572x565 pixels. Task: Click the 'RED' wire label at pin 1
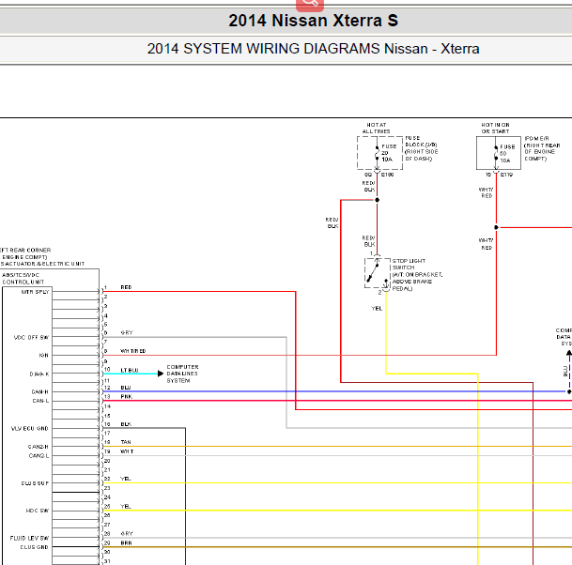click(126, 287)
